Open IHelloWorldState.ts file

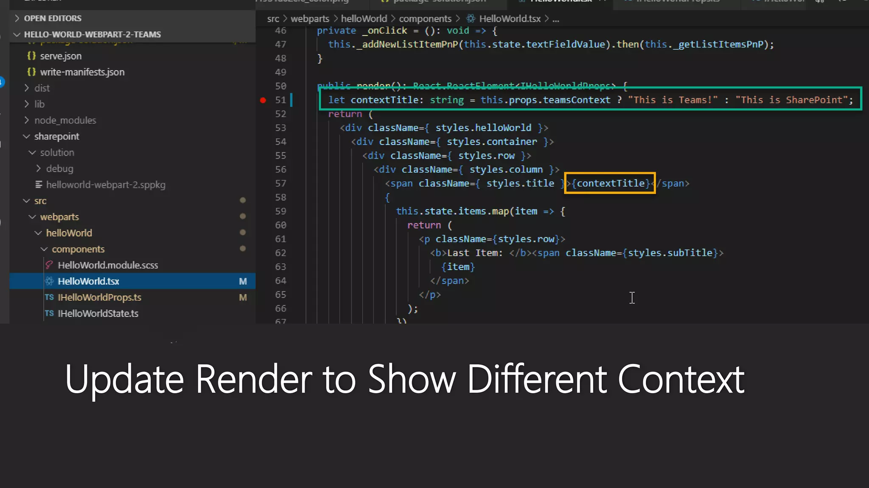coord(98,313)
